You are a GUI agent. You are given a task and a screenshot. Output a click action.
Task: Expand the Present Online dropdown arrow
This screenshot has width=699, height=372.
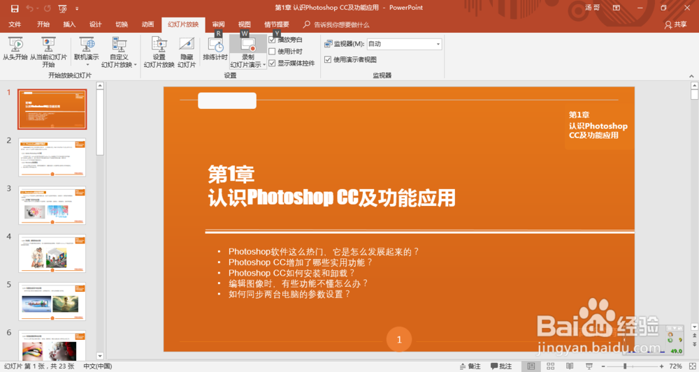click(x=87, y=65)
